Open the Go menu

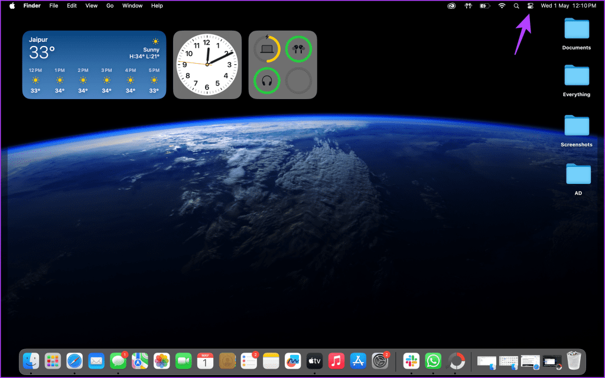coord(110,6)
